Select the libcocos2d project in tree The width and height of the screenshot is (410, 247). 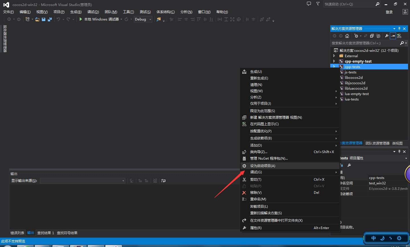pos(354,77)
